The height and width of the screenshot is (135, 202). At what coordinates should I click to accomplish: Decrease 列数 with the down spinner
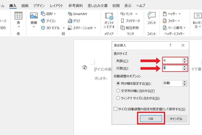tap(184, 62)
